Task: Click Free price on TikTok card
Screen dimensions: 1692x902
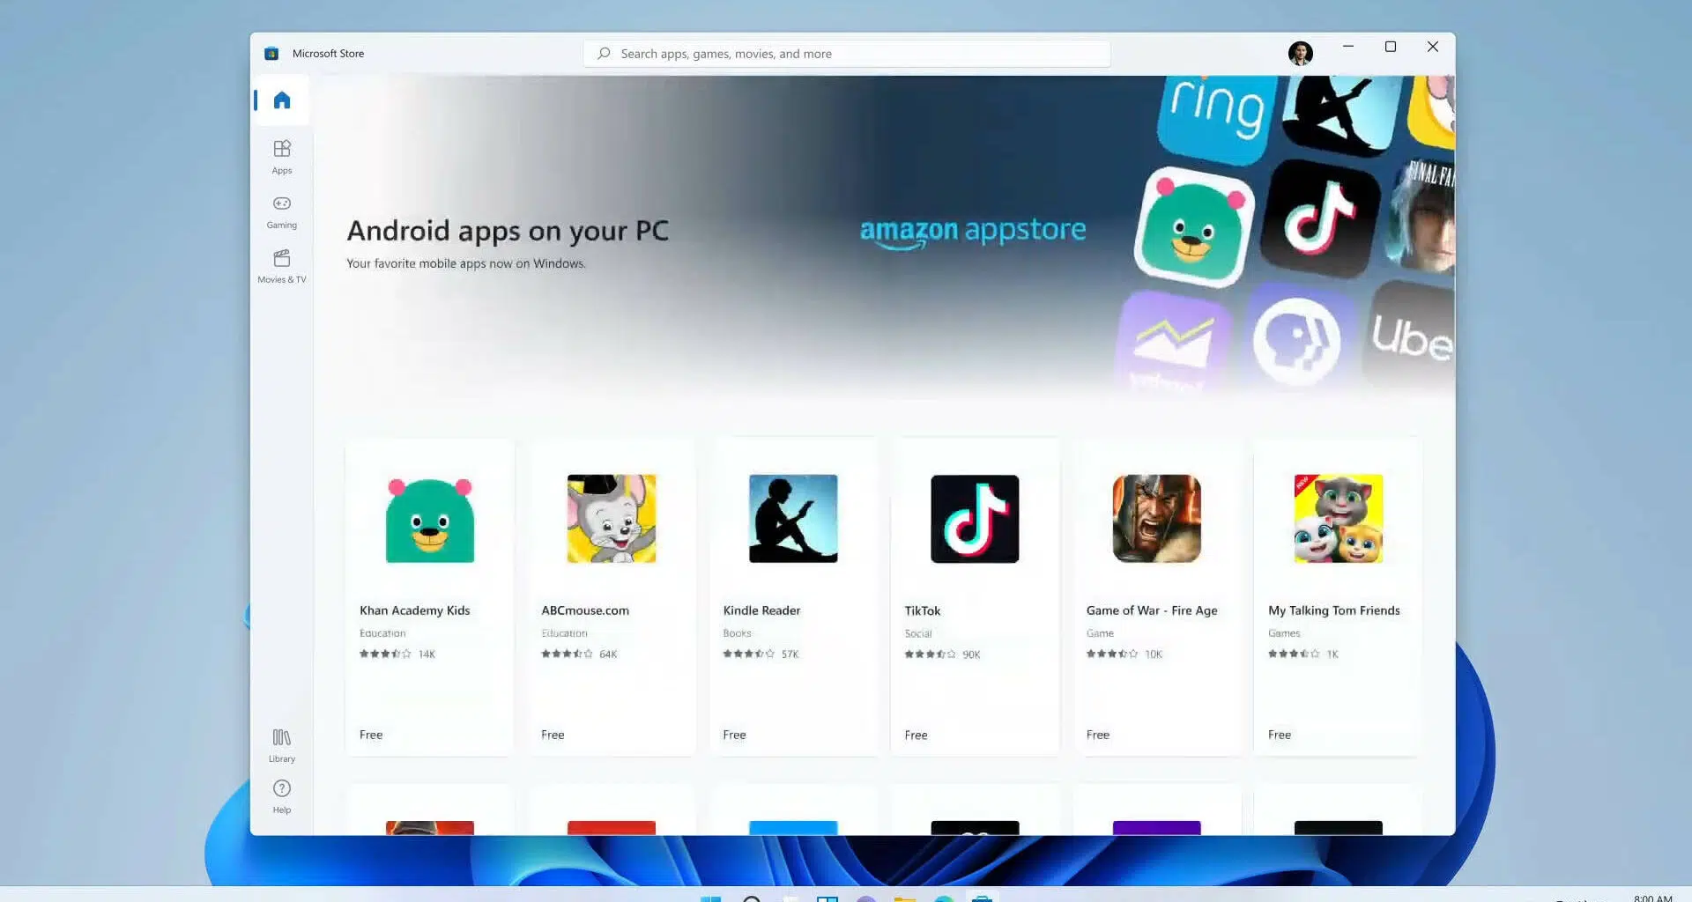Action: pyautogui.click(x=916, y=735)
